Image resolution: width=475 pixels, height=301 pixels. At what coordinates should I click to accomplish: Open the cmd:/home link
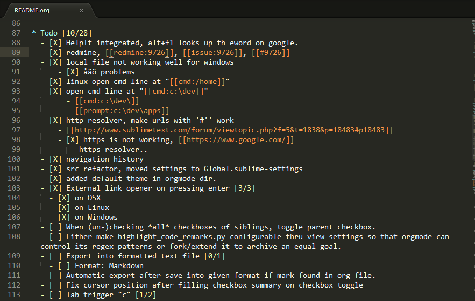click(x=197, y=81)
